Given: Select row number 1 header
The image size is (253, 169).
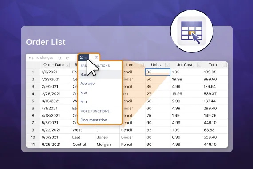Looking at the screenshot, I should [33, 72].
